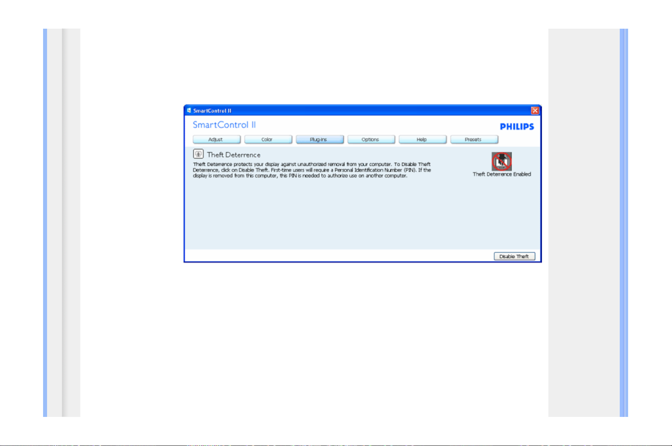Viewport: 672px width, 446px height.
Task: Click the small icon beside Theft Deterrence heading
Action: tap(198, 154)
